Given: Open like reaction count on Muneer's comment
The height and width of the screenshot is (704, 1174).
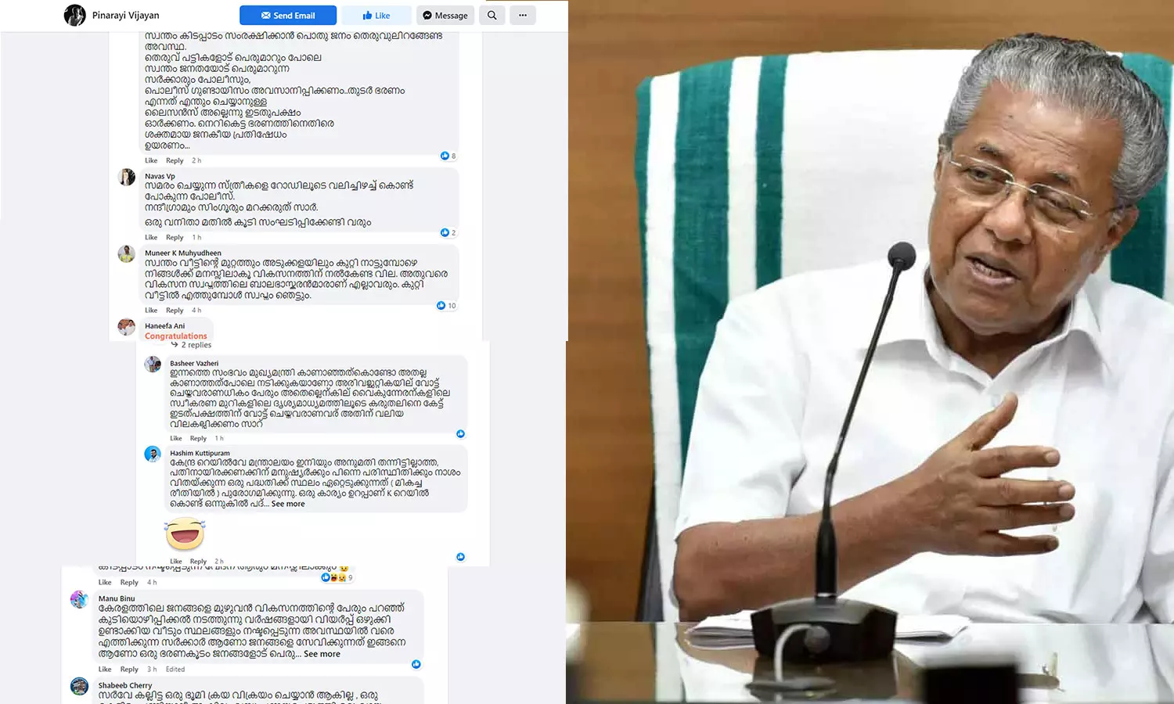Looking at the screenshot, I should coord(447,306).
